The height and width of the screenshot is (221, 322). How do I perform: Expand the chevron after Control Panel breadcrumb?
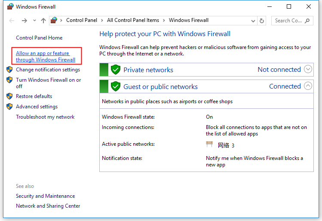pyautogui.click(x=102, y=20)
